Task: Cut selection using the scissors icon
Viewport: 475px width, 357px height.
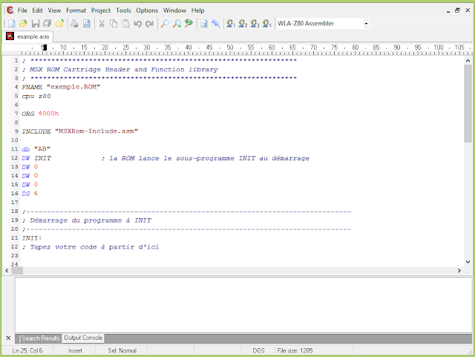Action: click(x=102, y=24)
